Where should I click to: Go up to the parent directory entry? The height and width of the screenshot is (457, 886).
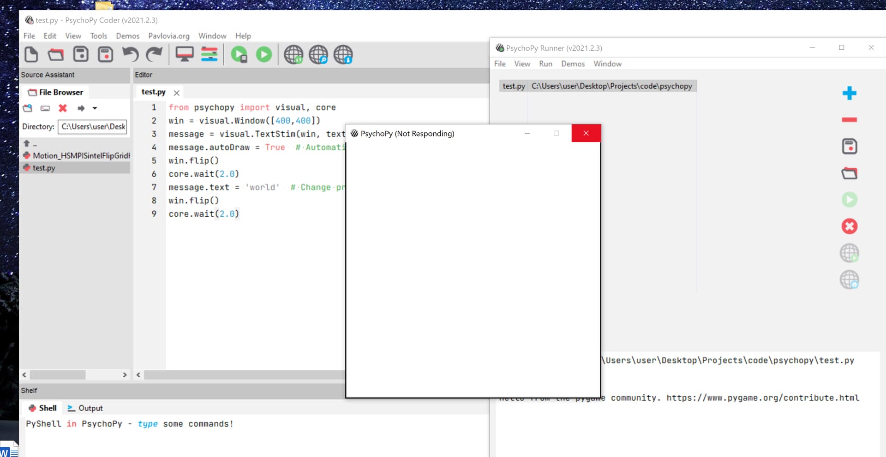[x=30, y=144]
